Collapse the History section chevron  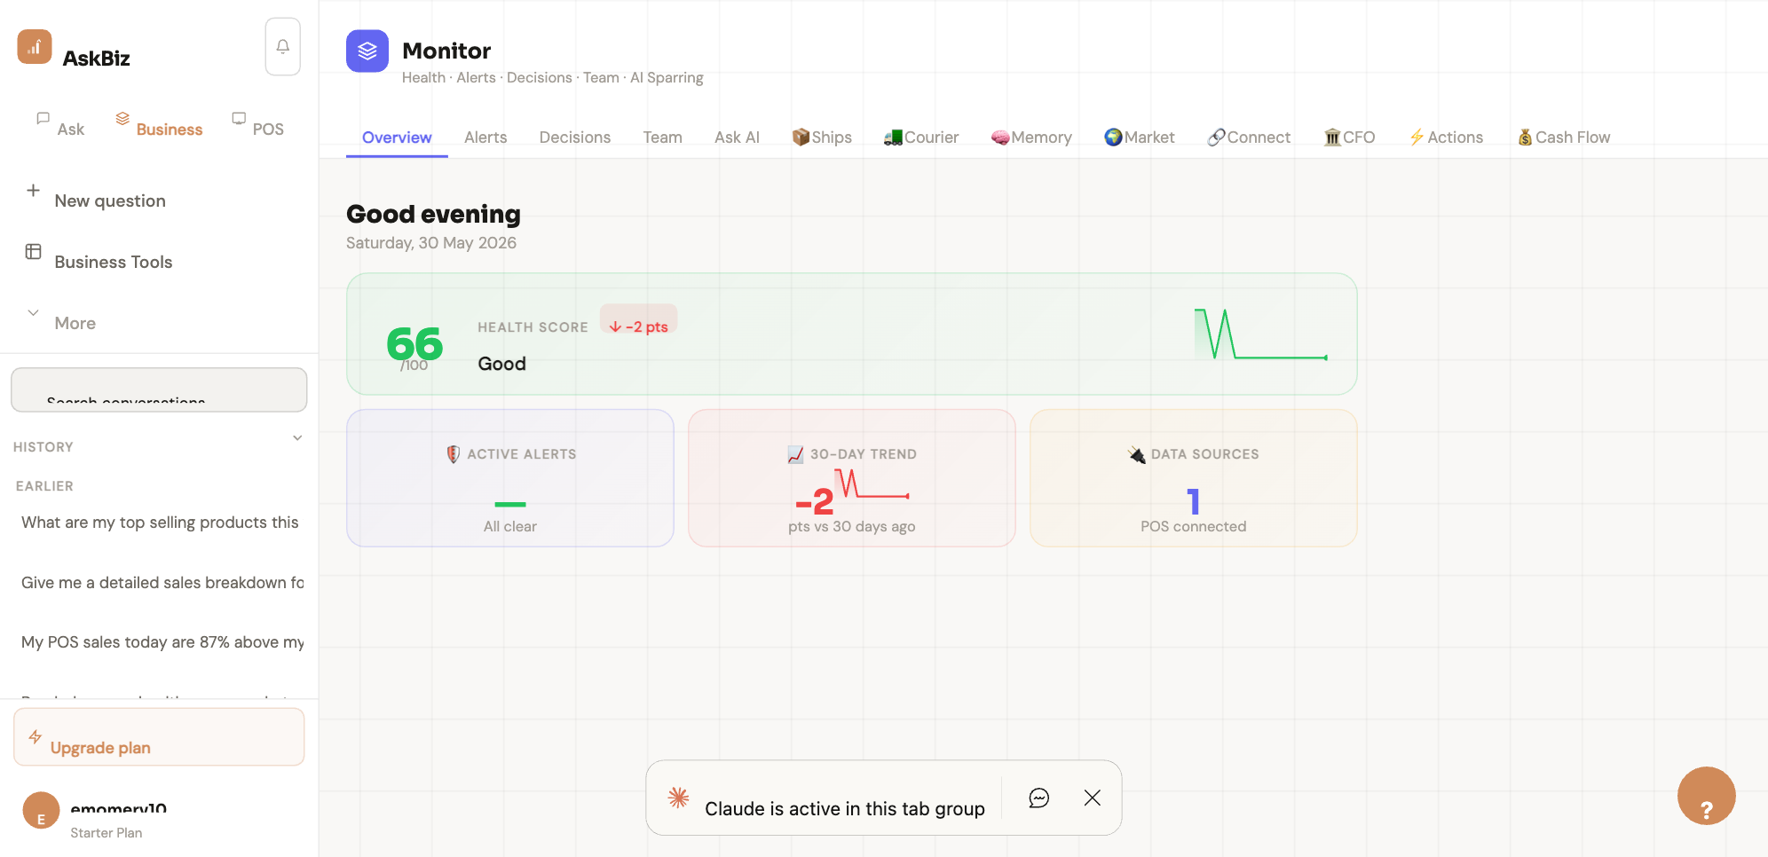click(x=297, y=437)
